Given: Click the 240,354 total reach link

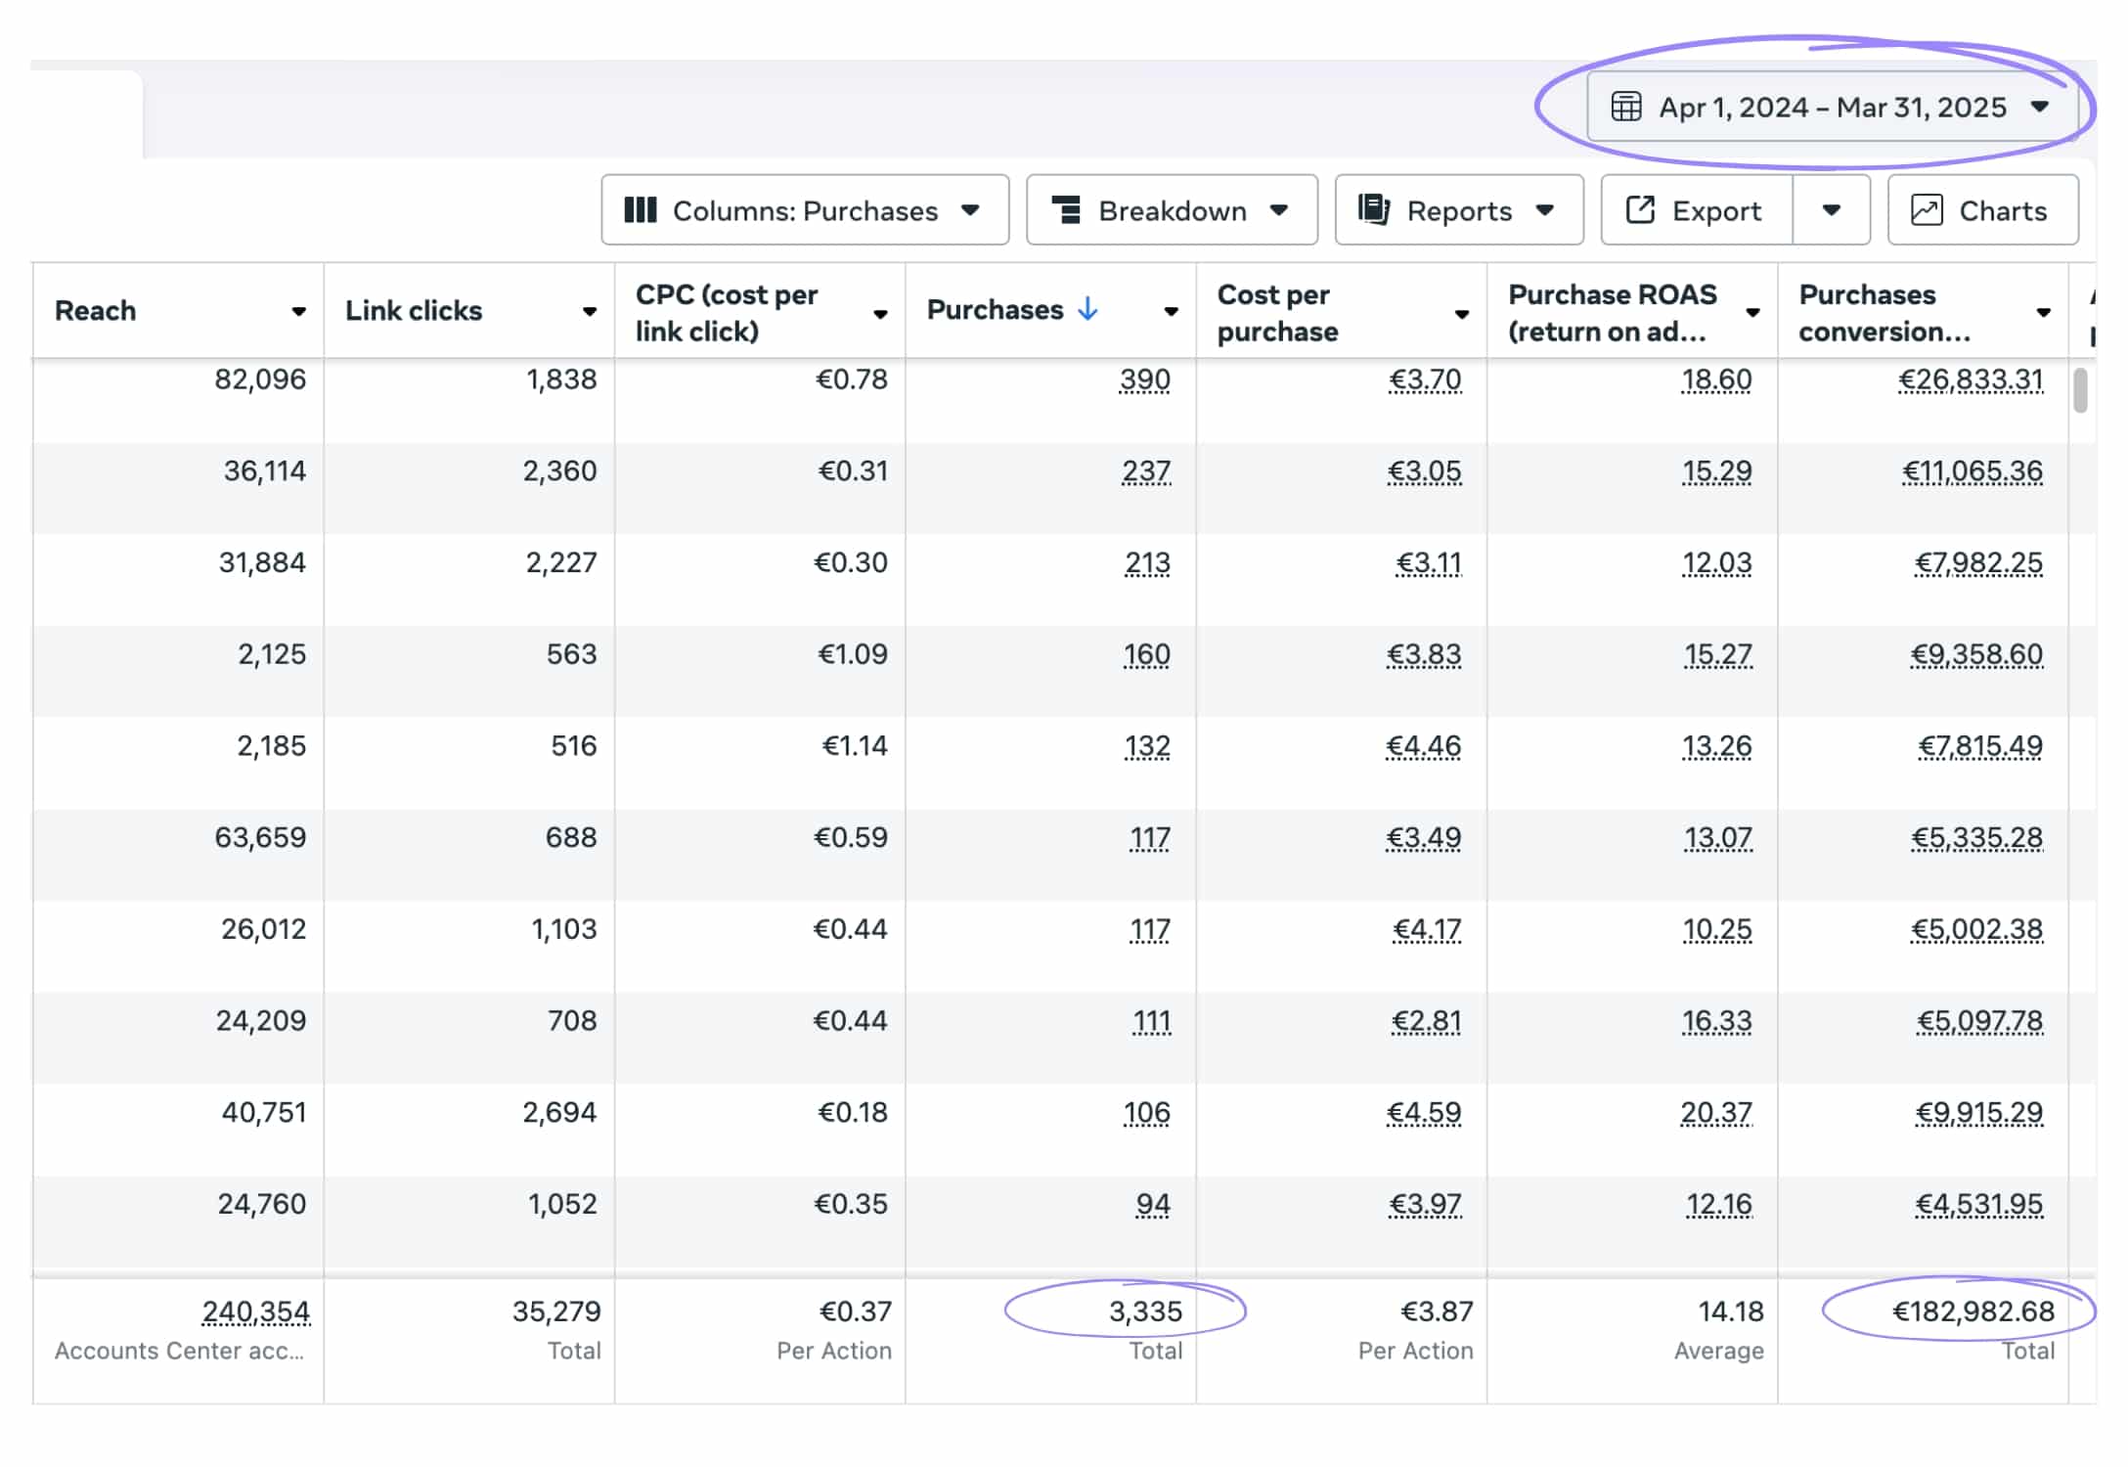Looking at the screenshot, I should pos(255,1311).
